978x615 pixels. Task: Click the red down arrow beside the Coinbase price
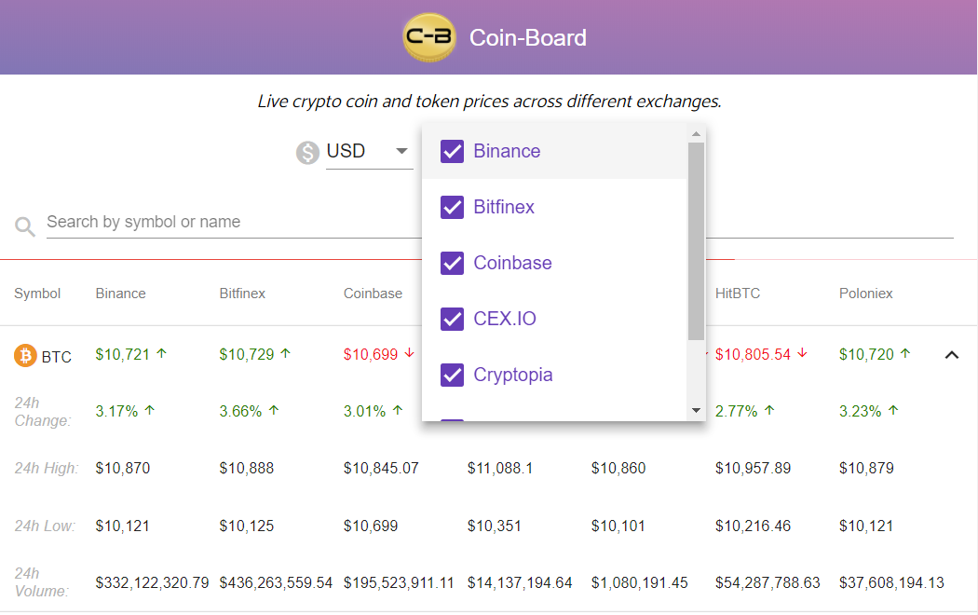point(409,354)
